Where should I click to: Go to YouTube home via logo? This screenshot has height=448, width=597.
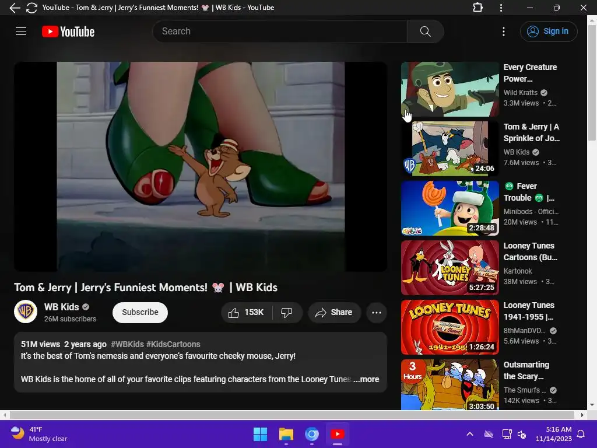click(x=68, y=32)
